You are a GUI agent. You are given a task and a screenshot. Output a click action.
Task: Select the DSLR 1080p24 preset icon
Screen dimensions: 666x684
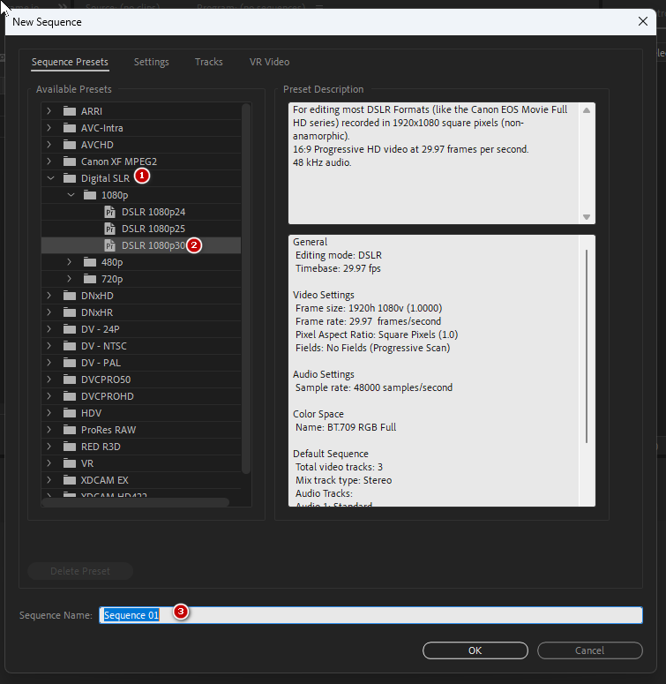pyautogui.click(x=110, y=212)
